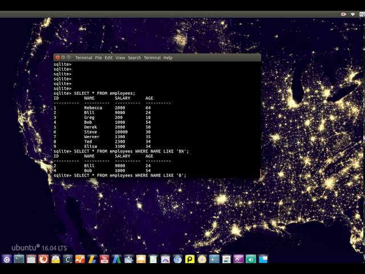365x274 pixels.
Task: Open the green document dock icon
Action: 153,259
